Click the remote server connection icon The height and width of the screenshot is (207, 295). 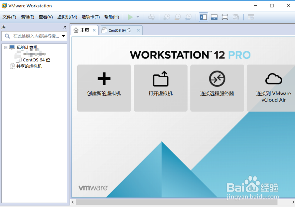(x=217, y=79)
